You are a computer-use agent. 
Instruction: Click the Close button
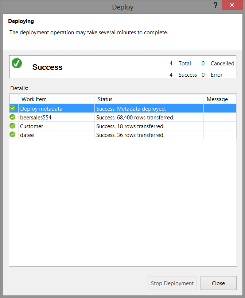218,283
